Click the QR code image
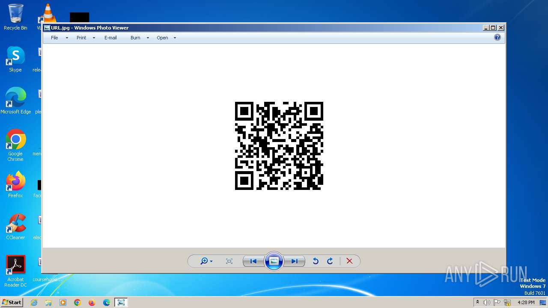The height and width of the screenshot is (308, 548). pyautogui.click(x=279, y=146)
